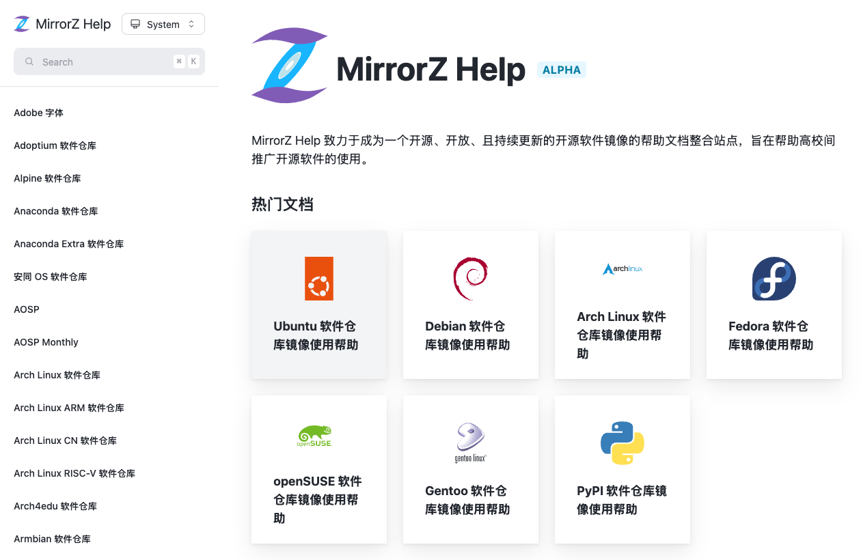Screen dimensions: 861x560
Task: Open openSUSE 软件仓库镜像使用帮助 card title
Action: (x=318, y=500)
